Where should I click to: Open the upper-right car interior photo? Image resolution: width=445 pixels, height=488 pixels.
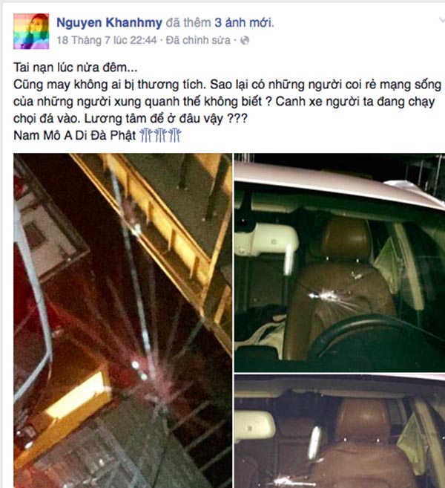340,263
